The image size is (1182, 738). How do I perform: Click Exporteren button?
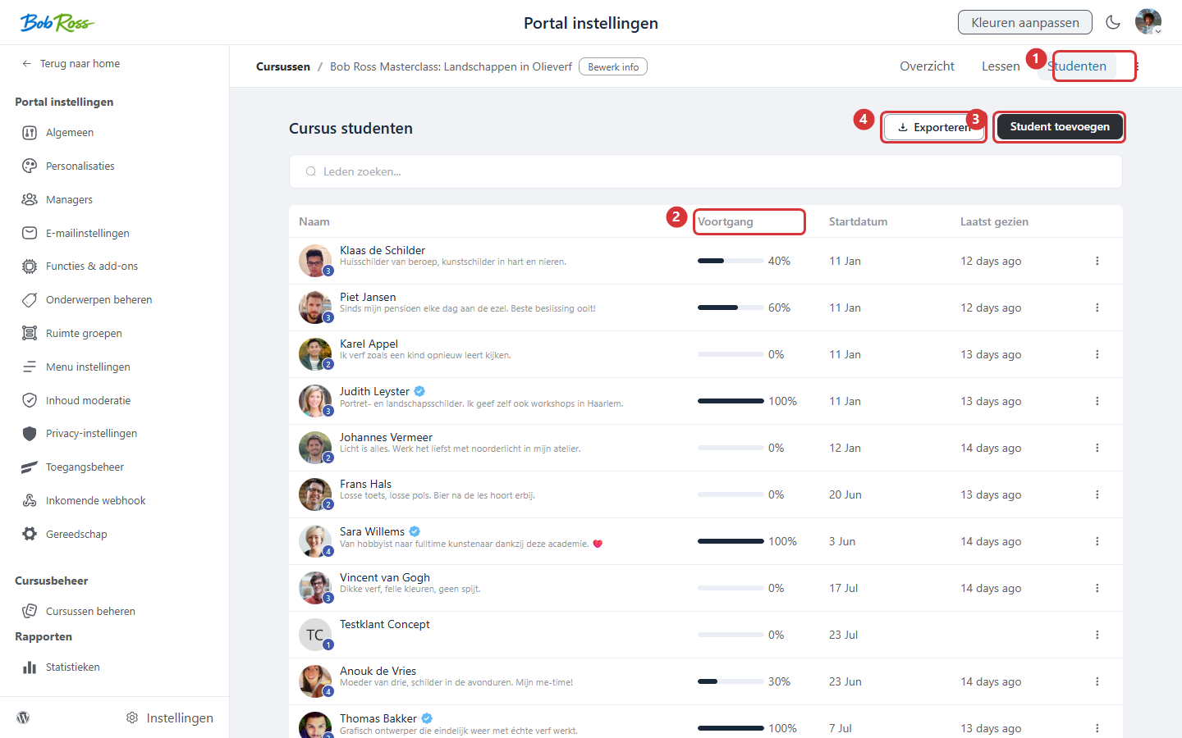click(x=935, y=127)
